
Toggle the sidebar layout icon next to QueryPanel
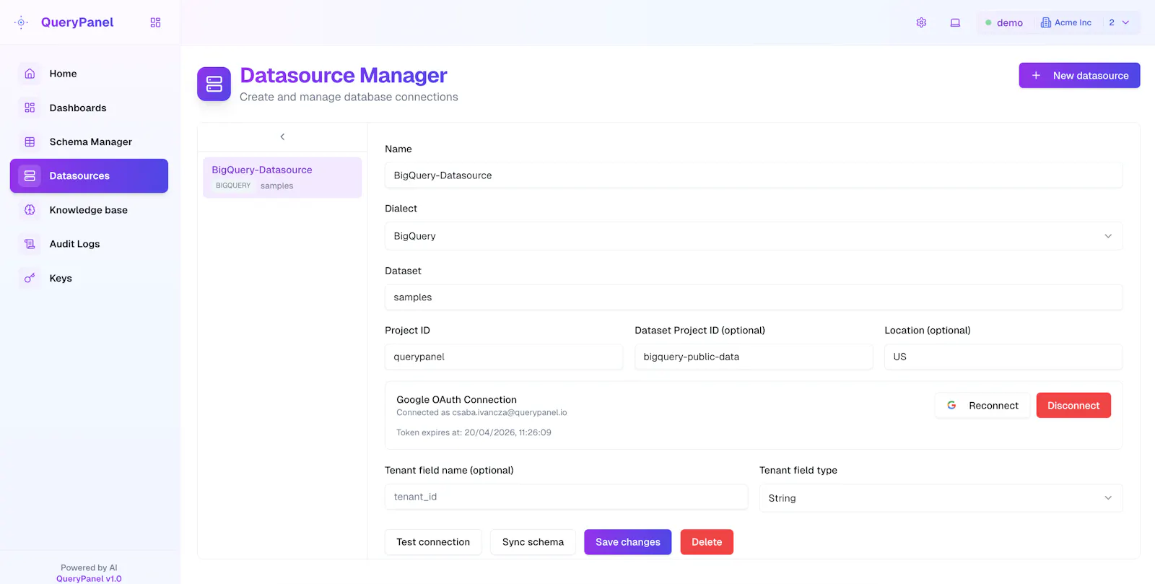point(155,22)
